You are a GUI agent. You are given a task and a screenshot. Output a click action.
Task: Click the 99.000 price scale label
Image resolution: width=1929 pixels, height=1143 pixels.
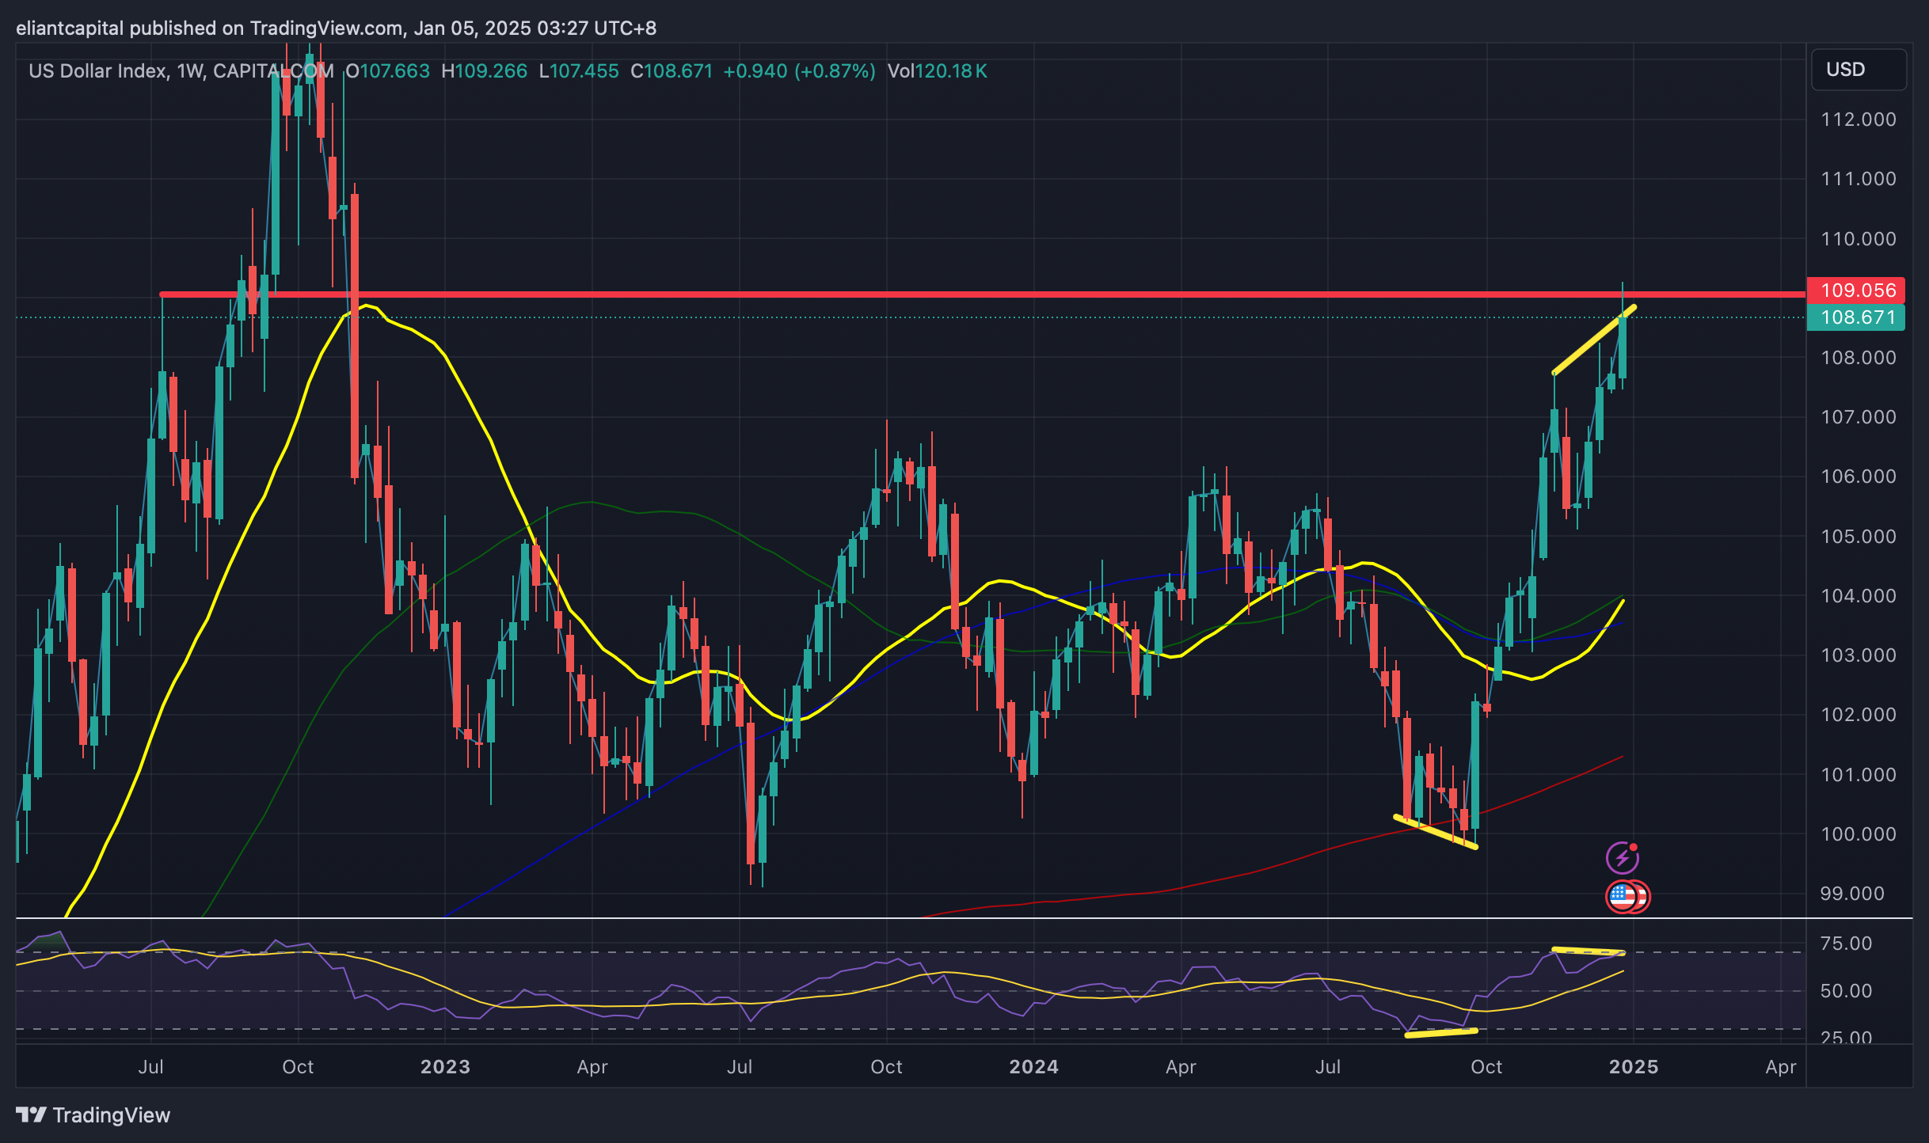coord(1851,893)
